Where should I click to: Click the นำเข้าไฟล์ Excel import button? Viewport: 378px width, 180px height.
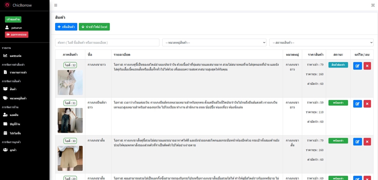[94, 27]
